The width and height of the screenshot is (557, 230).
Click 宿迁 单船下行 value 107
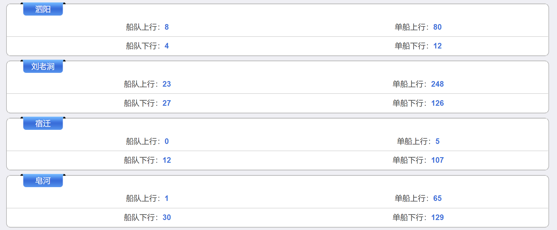(437, 160)
